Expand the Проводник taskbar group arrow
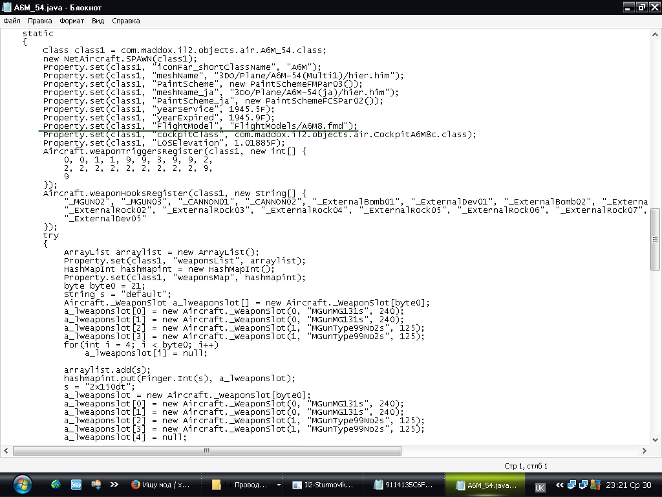The width and height of the screenshot is (662, 497). click(x=279, y=485)
